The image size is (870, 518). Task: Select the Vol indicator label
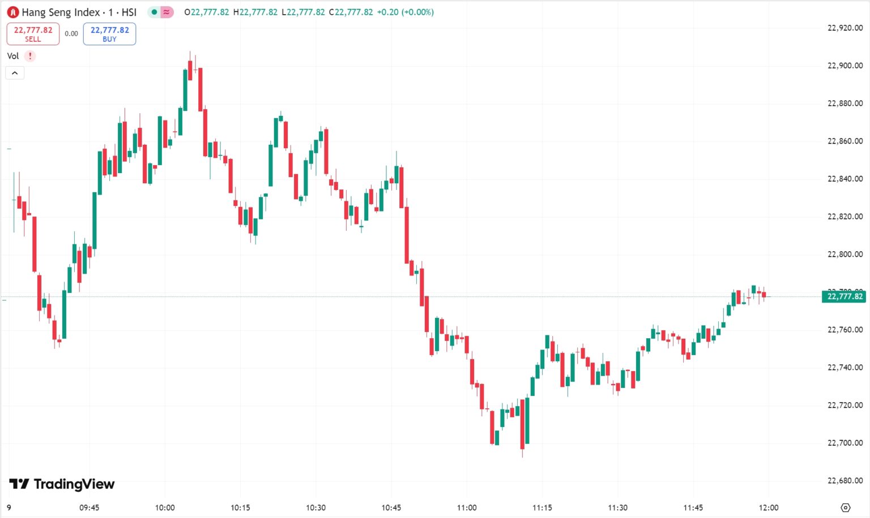coord(13,56)
